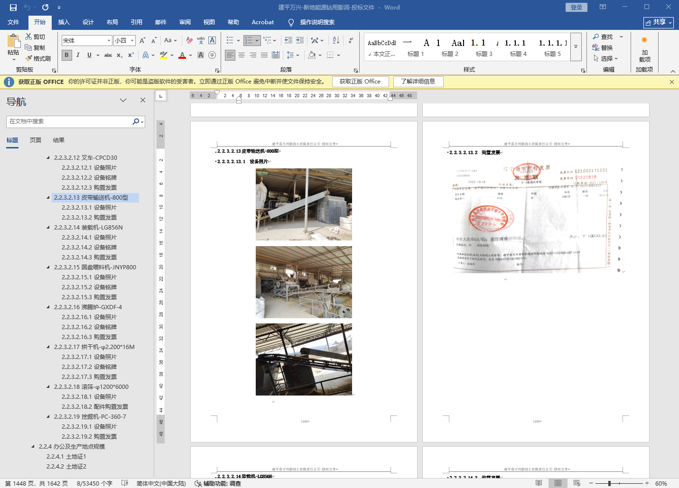679x488 pixels.
Task: Select heading 2.2.4.1 土地证1 in navigation
Action: (66, 457)
